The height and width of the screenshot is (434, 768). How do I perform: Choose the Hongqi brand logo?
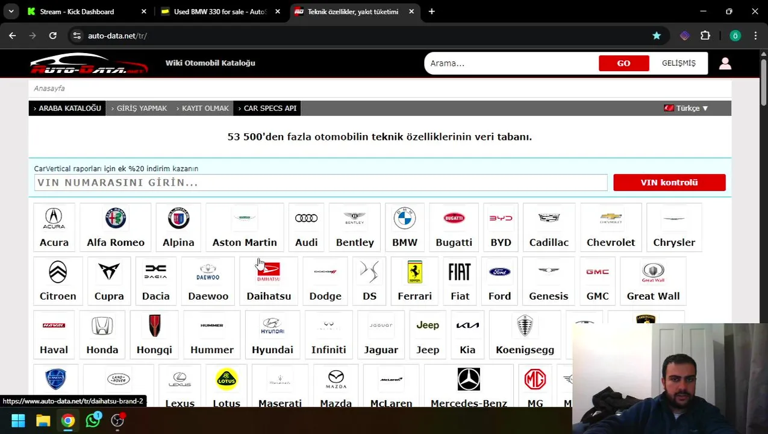point(154,325)
